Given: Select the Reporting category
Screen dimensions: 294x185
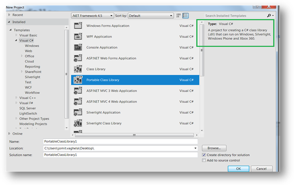Looking at the screenshot, I should coord(33,66).
